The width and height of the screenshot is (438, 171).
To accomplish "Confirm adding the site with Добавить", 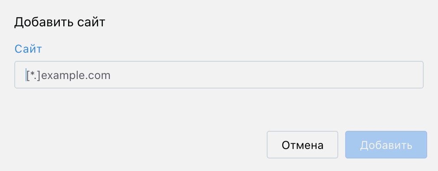I will (386, 145).
